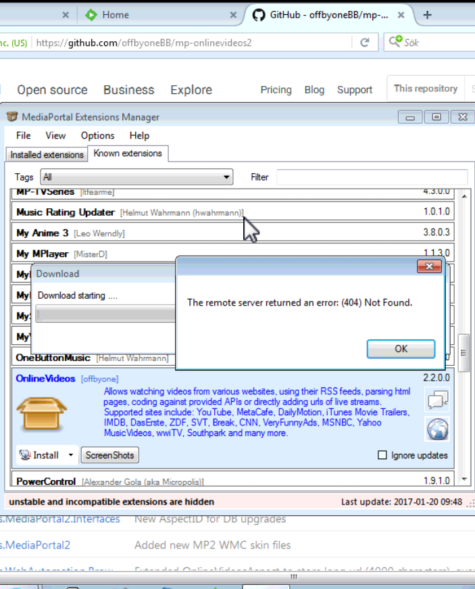Select the Known extensions tab
Screen dimensions: 475x589
coord(128,154)
